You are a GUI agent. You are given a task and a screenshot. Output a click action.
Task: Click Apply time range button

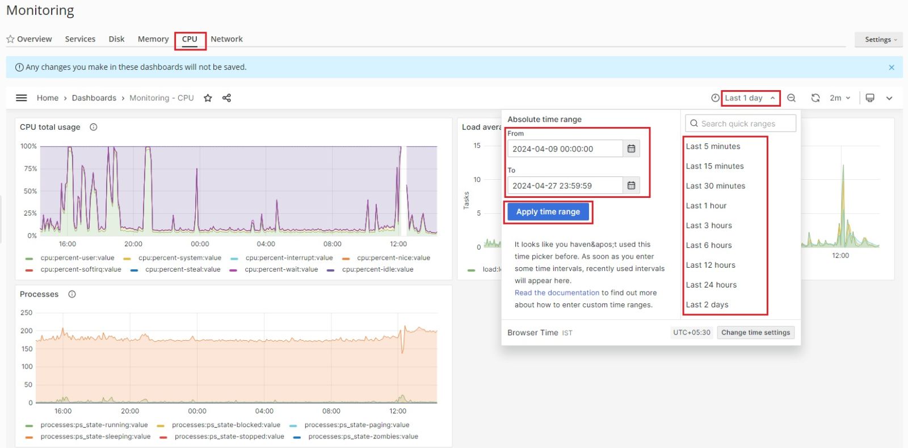pyautogui.click(x=548, y=212)
